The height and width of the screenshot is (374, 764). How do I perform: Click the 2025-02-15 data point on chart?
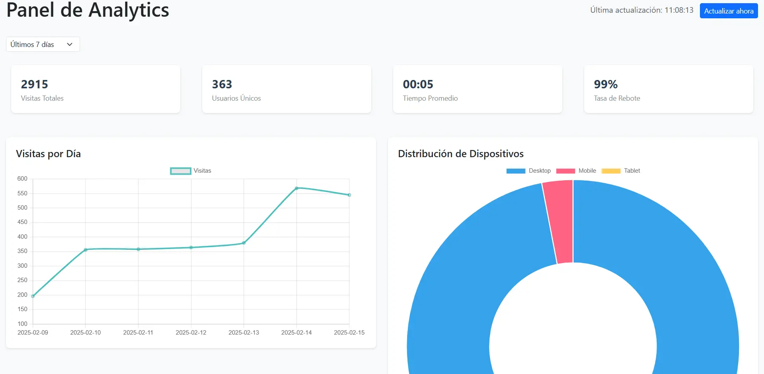click(349, 195)
